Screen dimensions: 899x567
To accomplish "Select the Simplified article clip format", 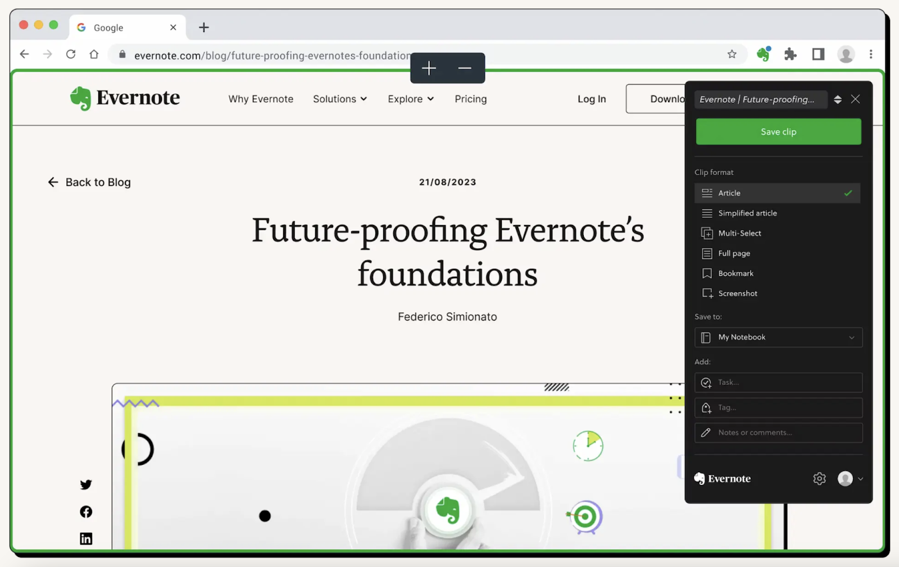I will click(x=778, y=213).
